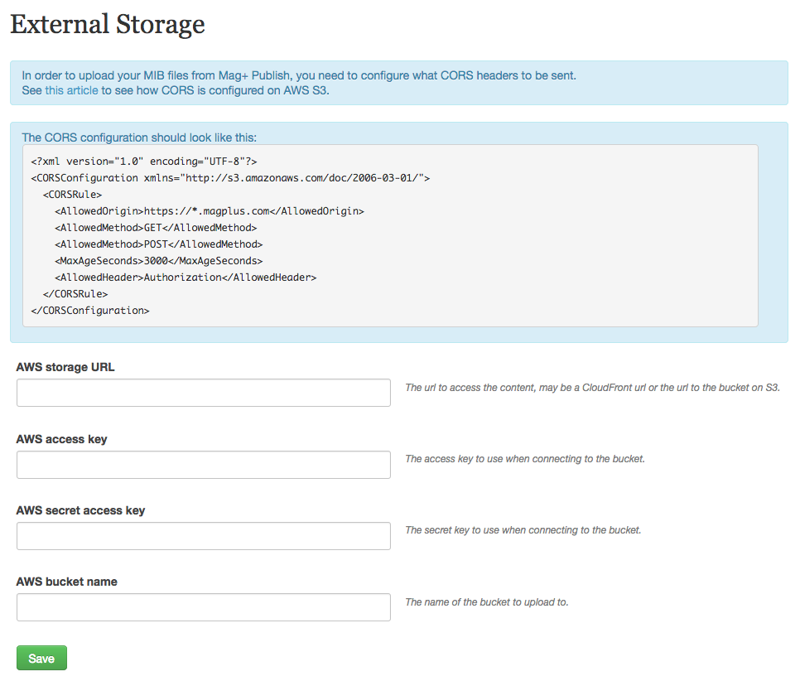Click the MaxAgeSeconds 3000 code line
This screenshot has height=681, width=800.
point(159,261)
